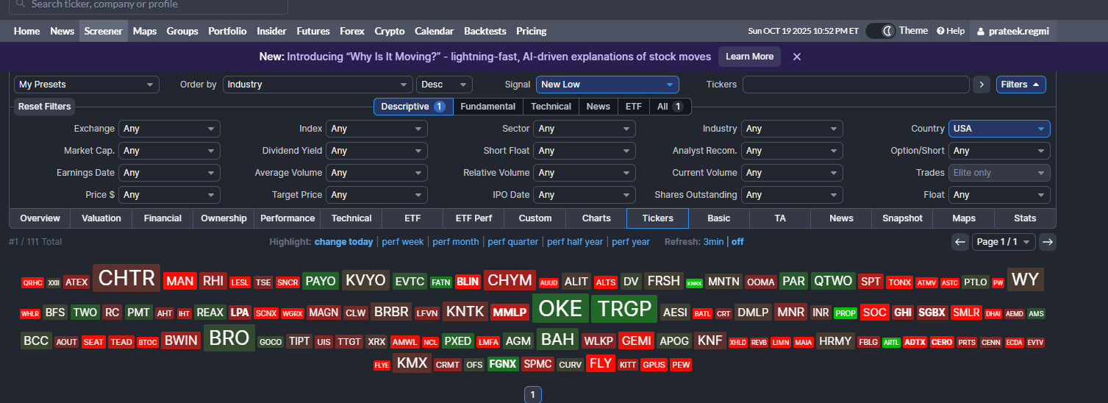Click the BRO ticker tile
1108x403 pixels.
coord(229,338)
